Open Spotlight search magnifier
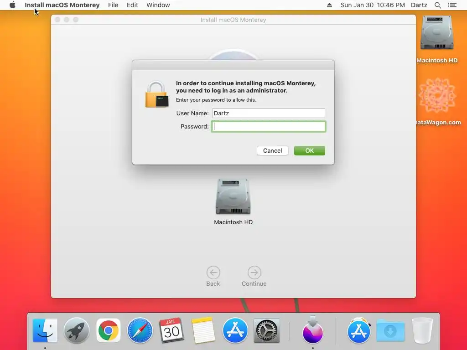Image resolution: width=467 pixels, height=350 pixels. (437, 5)
